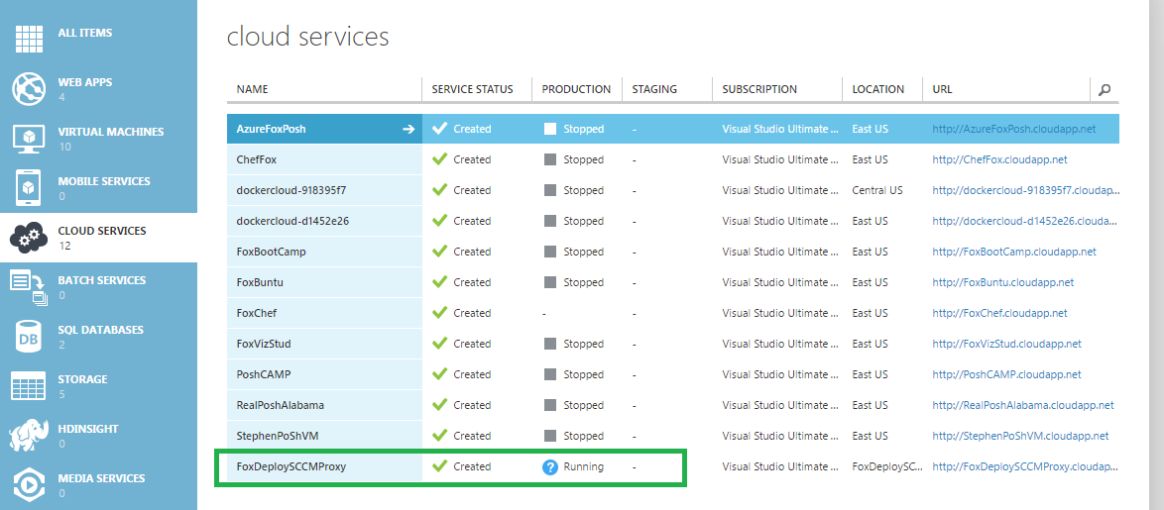
Task: Click the search magnifier in table header
Action: (1105, 90)
